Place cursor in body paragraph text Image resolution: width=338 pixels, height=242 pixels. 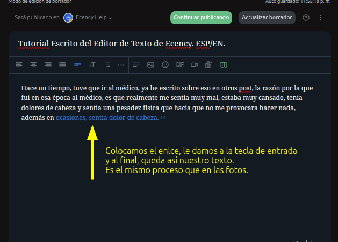point(167,103)
